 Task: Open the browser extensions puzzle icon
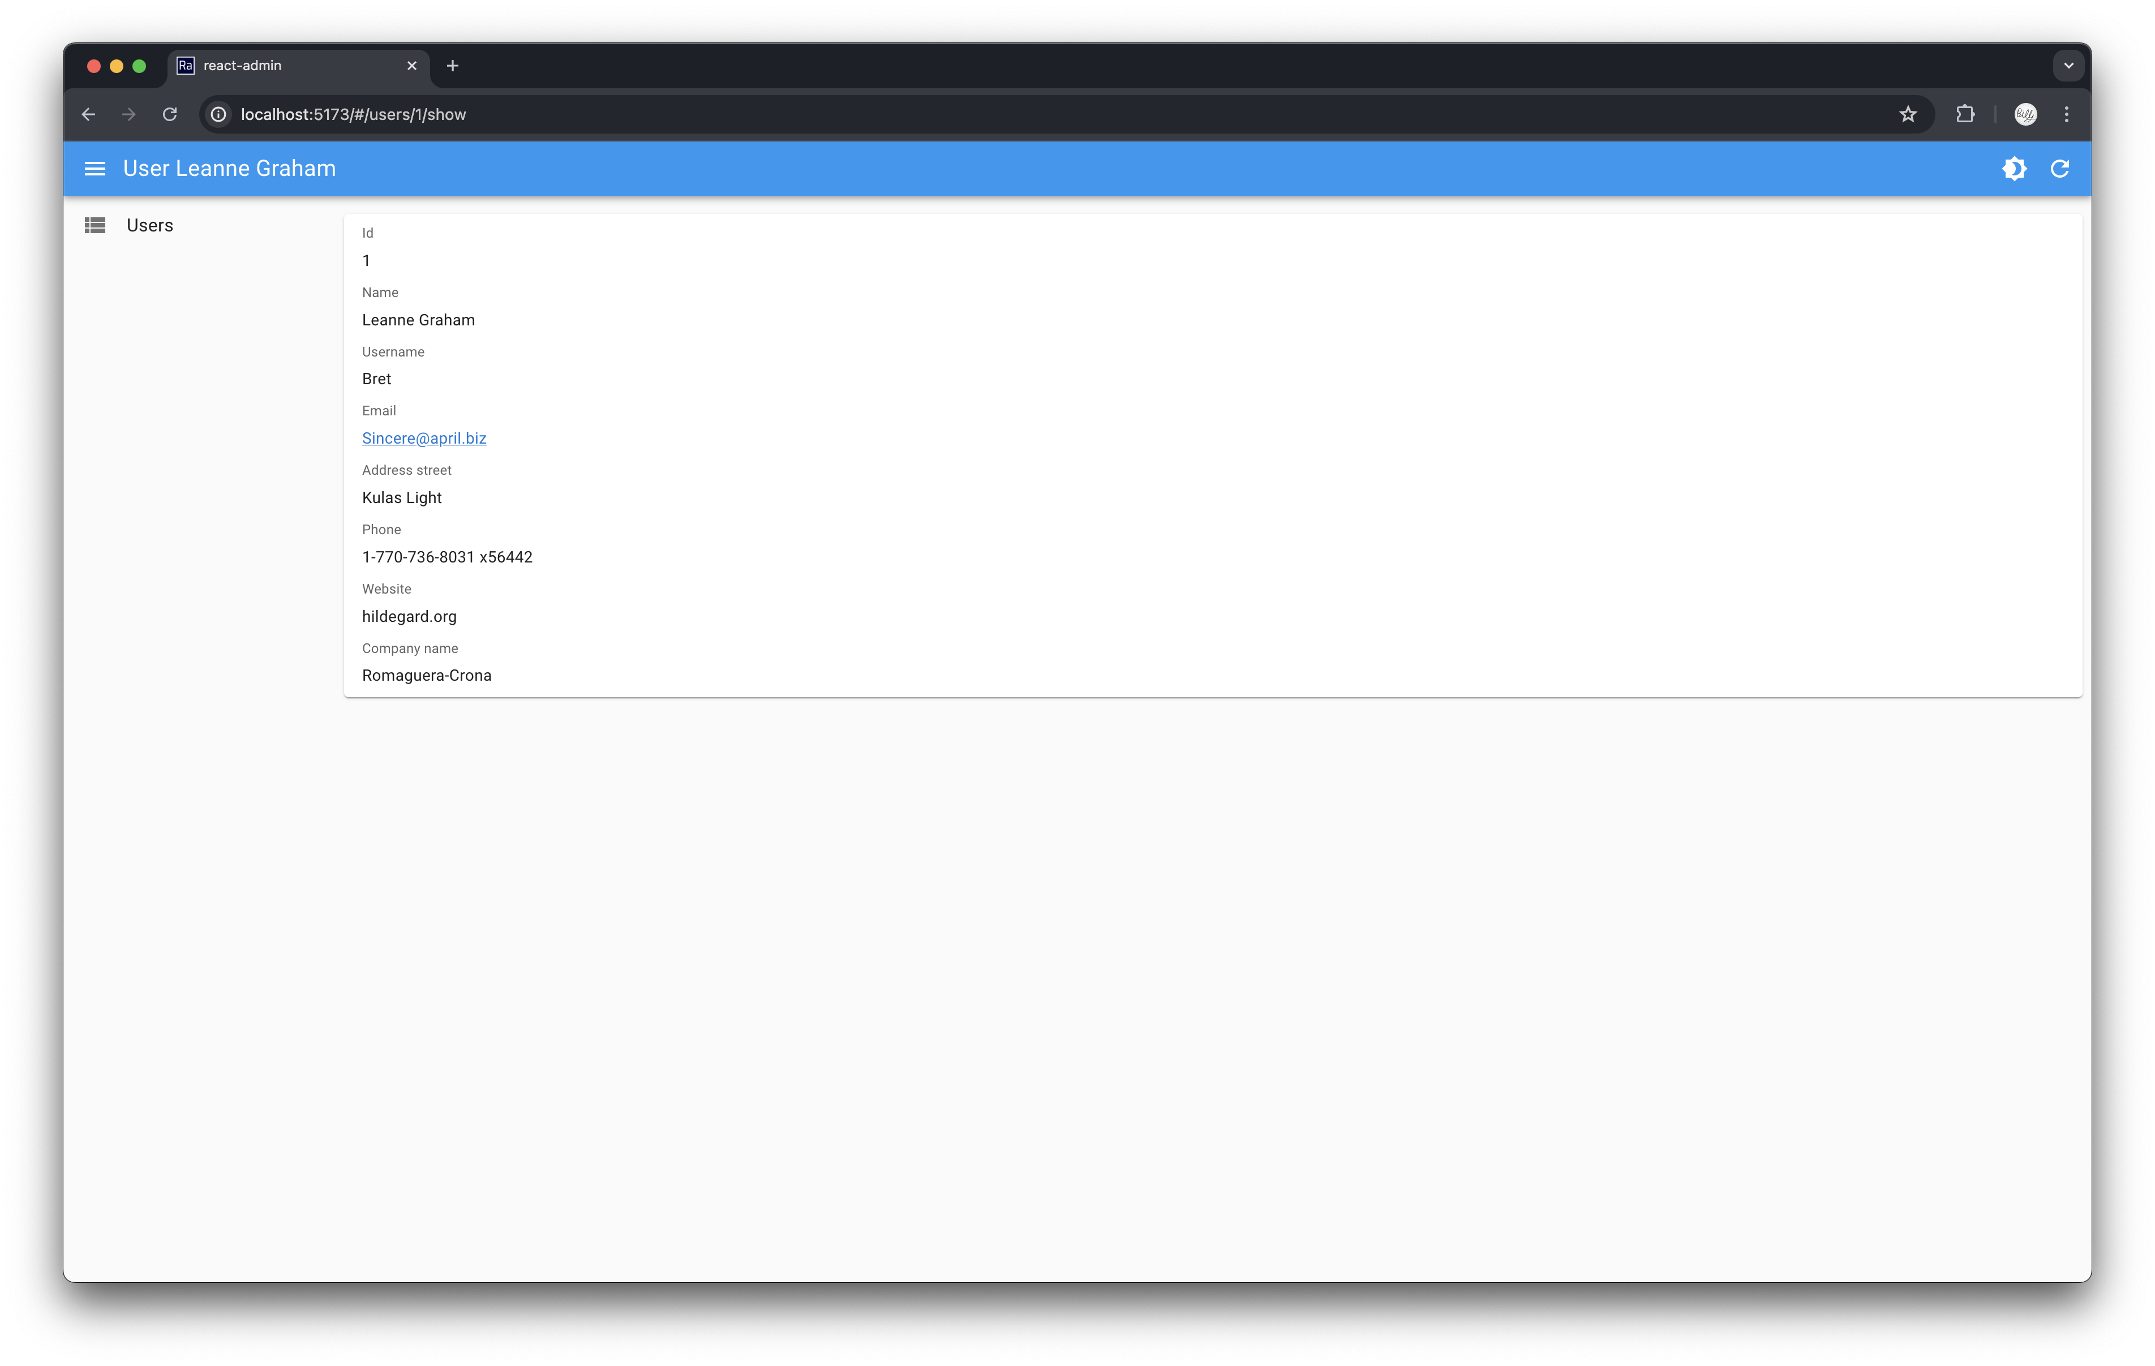[x=1965, y=114]
